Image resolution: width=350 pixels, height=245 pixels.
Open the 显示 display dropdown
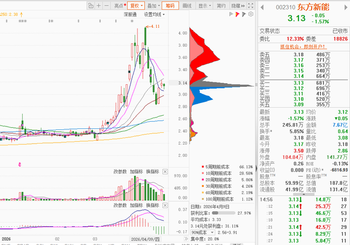(x=205, y=6)
